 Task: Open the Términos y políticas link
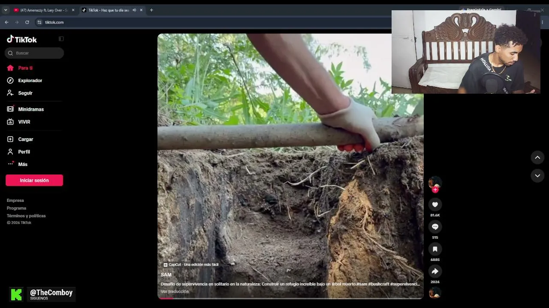[x=26, y=216]
